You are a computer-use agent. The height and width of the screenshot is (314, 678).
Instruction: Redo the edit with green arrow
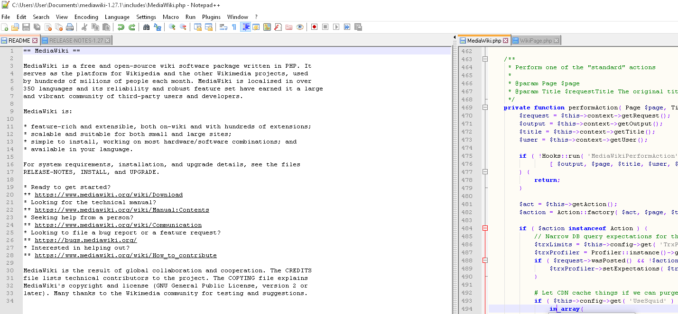tap(132, 27)
